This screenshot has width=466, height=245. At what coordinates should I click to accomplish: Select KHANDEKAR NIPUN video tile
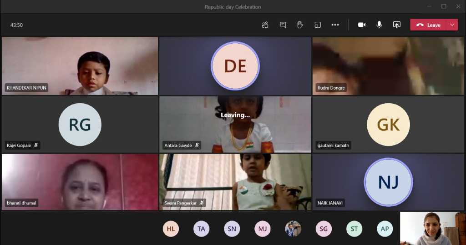click(x=80, y=66)
